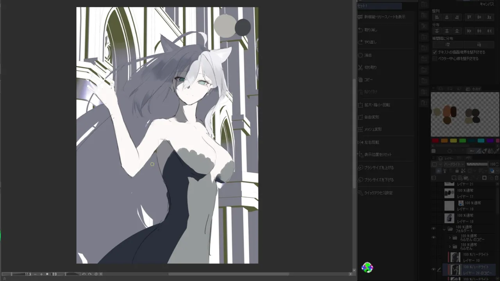
Task: Select レイヤー 10 hard light layer
Action: click(469, 257)
